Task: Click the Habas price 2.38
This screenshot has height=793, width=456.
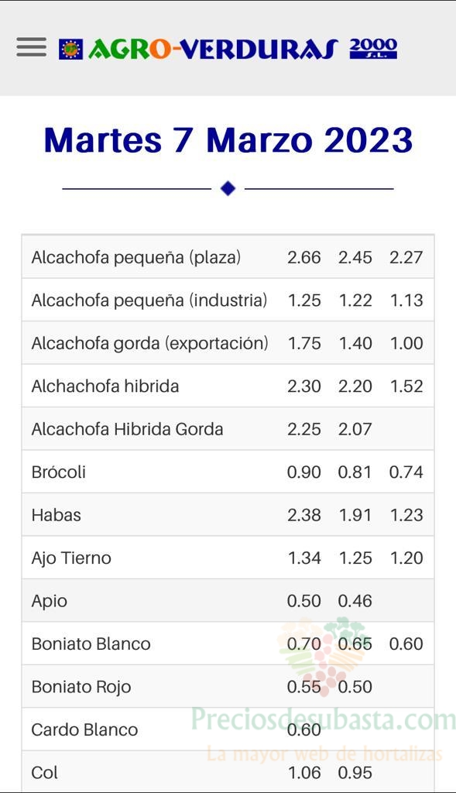Action: click(303, 515)
